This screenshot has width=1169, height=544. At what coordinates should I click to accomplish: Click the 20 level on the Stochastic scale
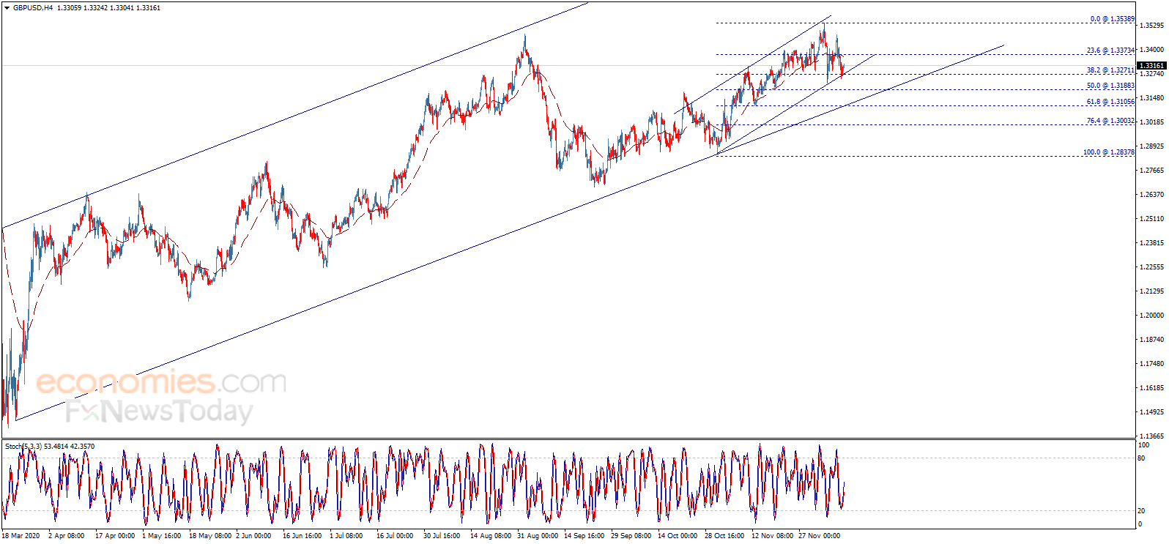[1141, 511]
